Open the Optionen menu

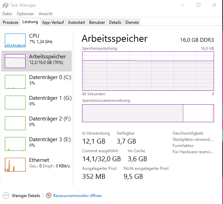[25, 14]
